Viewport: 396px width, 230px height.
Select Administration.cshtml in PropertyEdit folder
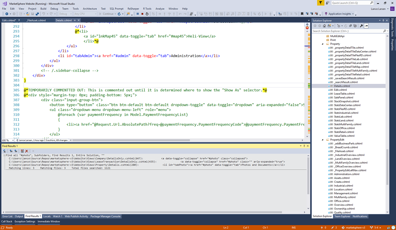pos(346,174)
